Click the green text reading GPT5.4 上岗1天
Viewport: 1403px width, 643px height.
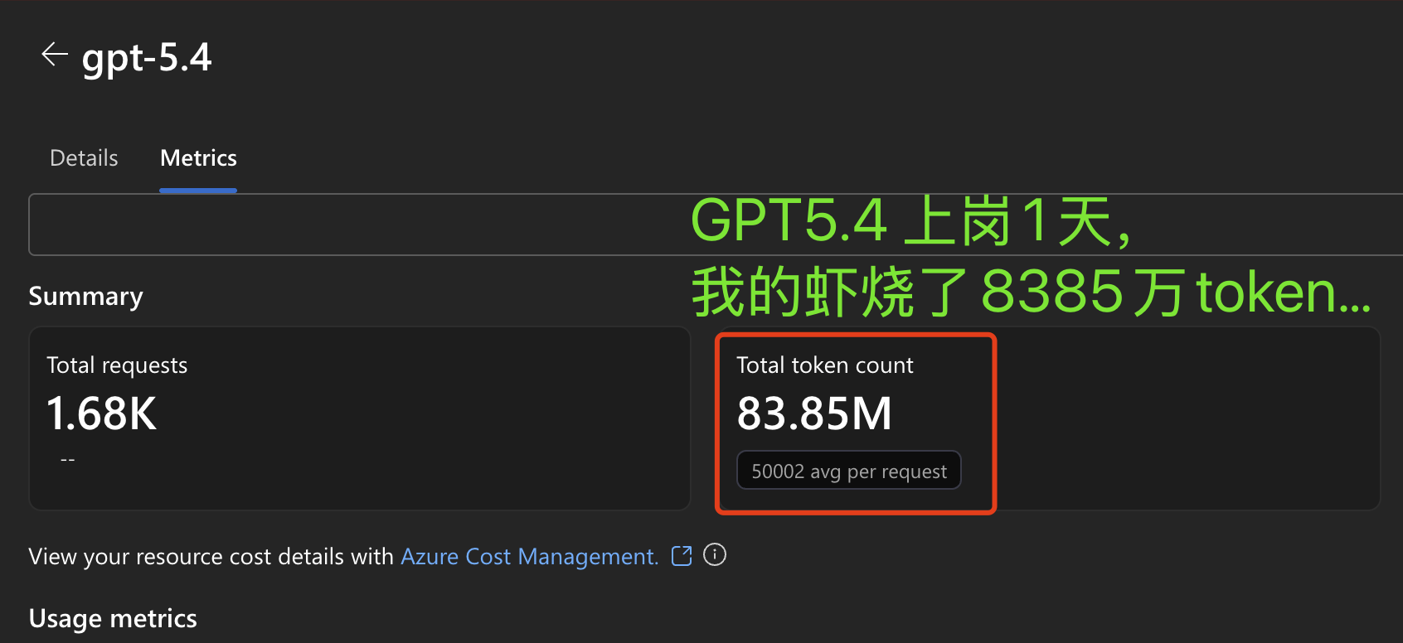[x=910, y=221]
